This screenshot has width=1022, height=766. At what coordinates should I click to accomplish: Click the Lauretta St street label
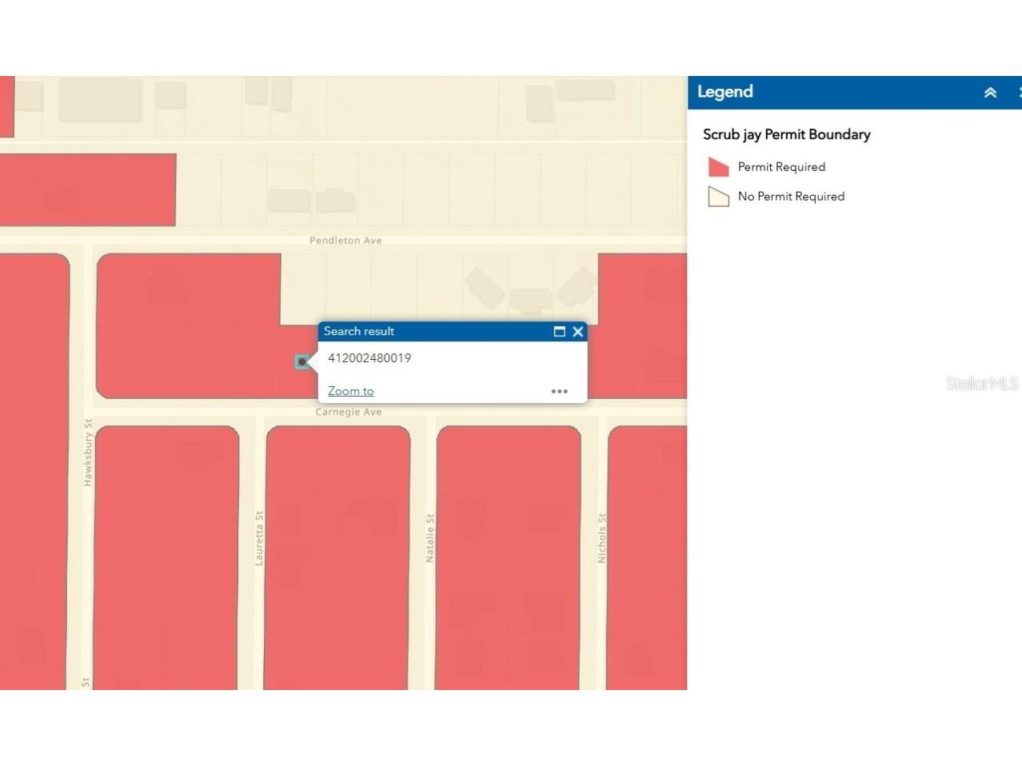(x=259, y=539)
